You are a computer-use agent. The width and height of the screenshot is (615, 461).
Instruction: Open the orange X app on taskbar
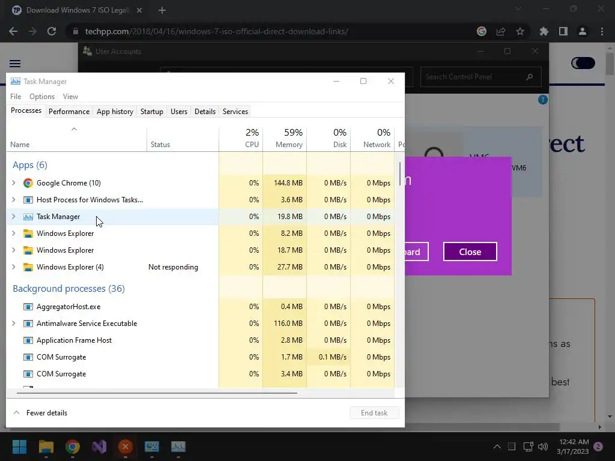(x=126, y=447)
